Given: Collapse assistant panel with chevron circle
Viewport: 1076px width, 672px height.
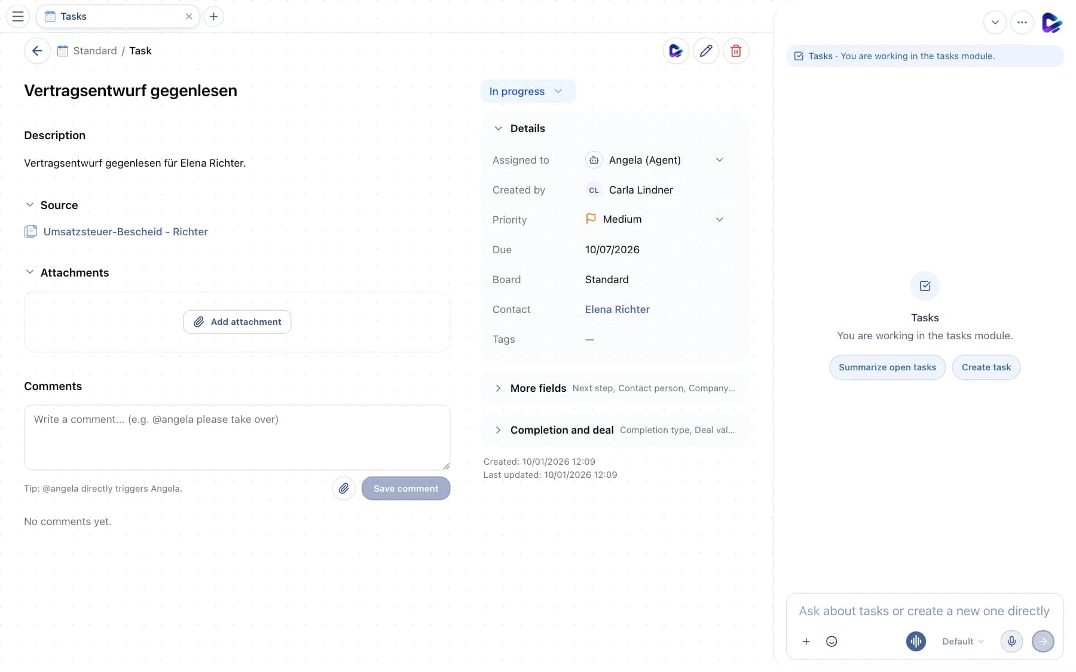Looking at the screenshot, I should pyautogui.click(x=995, y=23).
